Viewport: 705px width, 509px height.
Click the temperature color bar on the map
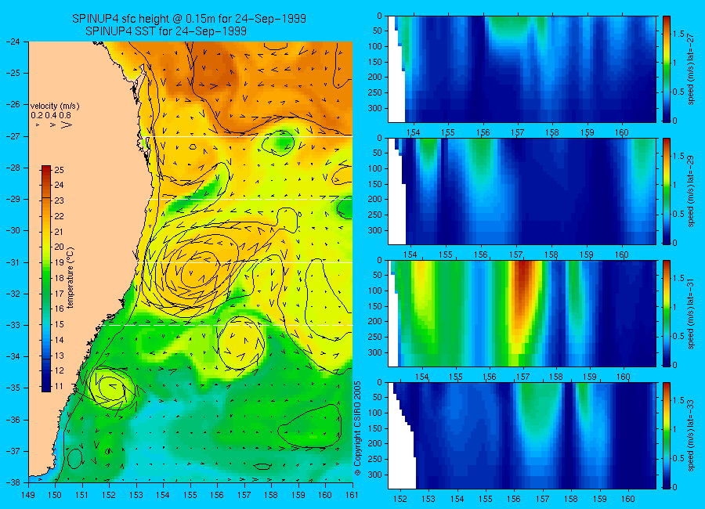pos(46,279)
